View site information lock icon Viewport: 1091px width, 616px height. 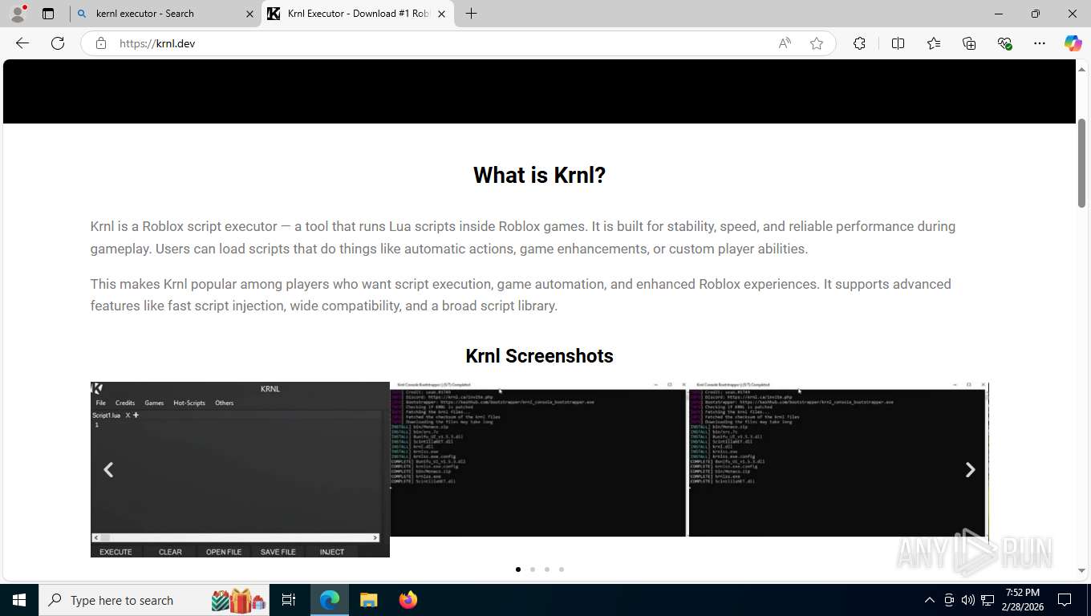coord(101,43)
